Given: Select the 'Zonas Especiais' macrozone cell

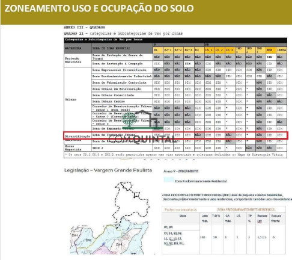Looking at the screenshot, I should (x=78, y=148).
